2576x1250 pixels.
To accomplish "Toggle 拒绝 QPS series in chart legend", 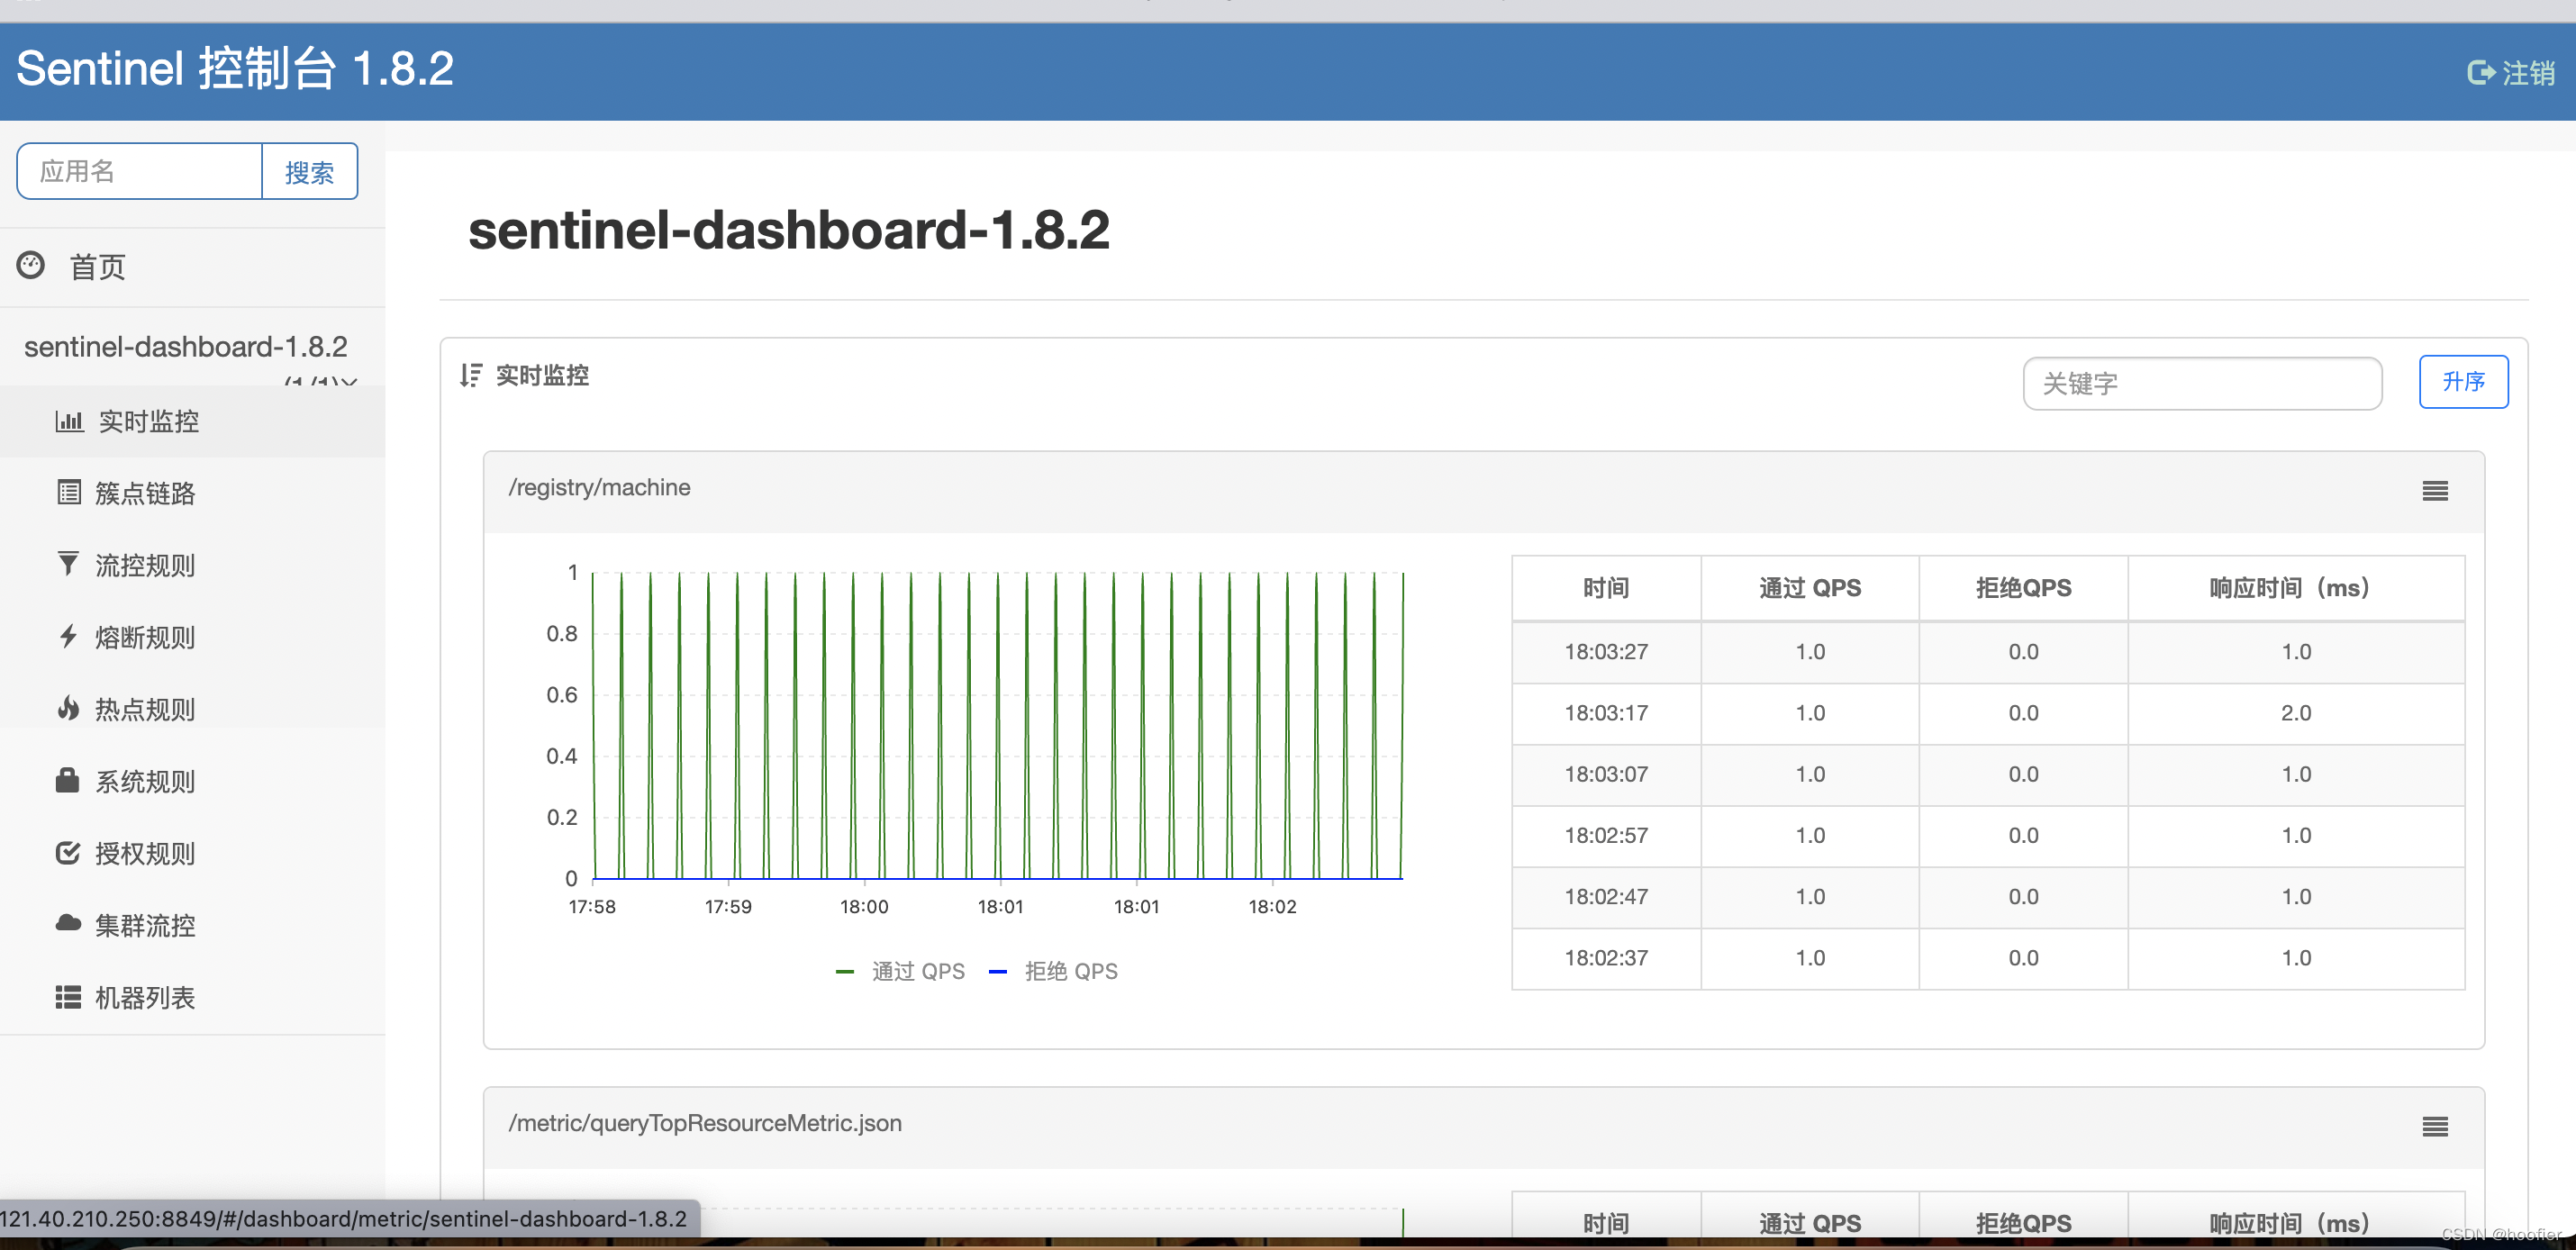I will point(1054,972).
